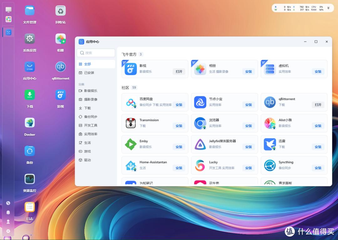Click the globe icon in left dock
The width and height of the screenshot is (338, 240).
(8, 203)
